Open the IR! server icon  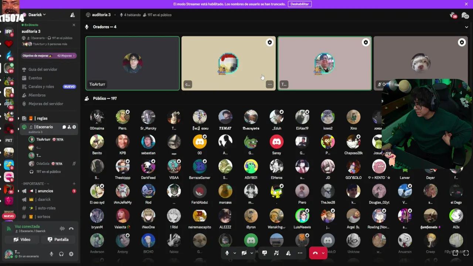(x=9, y=32)
